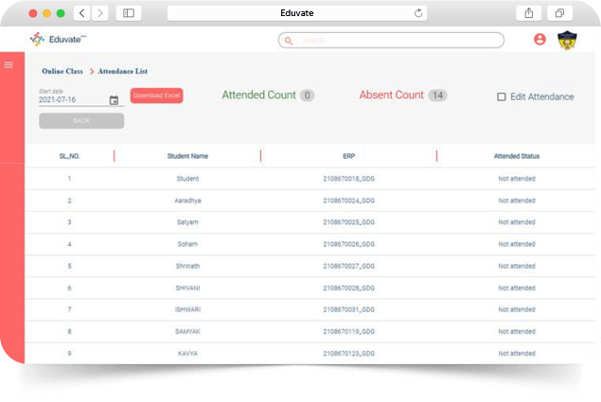Select student name Soham

[187, 244]
